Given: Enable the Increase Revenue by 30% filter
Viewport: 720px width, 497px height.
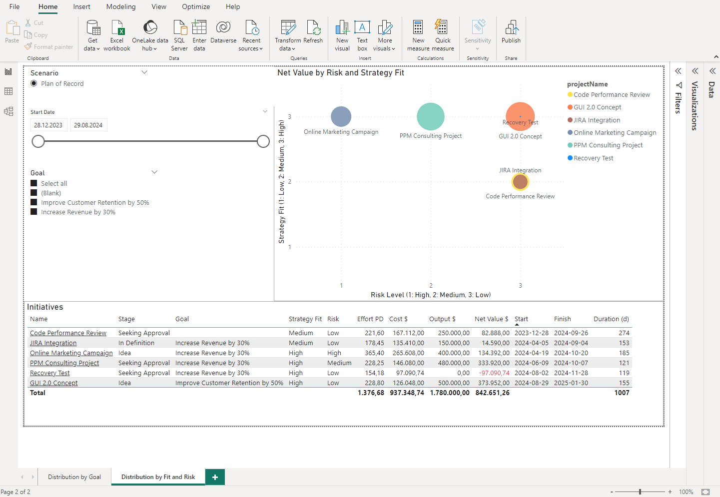Looking at the screenshot, I should coord(34,212).
